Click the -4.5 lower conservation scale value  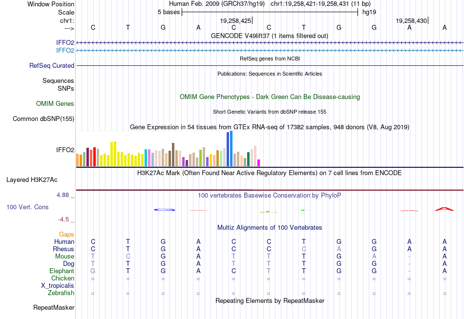(x=63, y=219)
